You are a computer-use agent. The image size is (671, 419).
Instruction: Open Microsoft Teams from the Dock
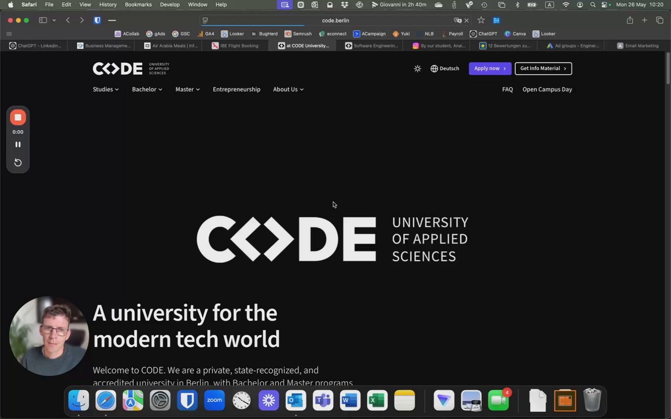coord(323,401)
